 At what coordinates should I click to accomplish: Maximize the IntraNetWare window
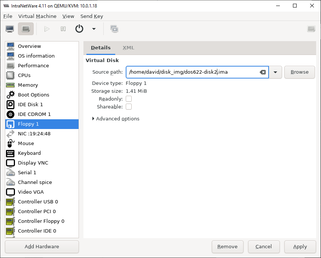295,6
